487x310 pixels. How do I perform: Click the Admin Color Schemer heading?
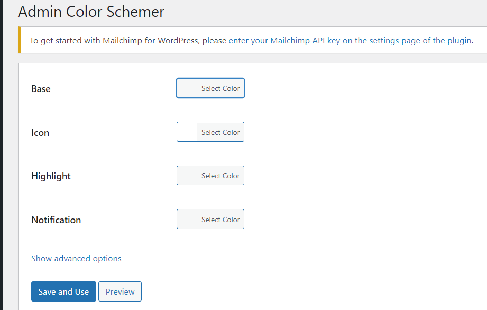pyautogui.click(x=91, y=12)
